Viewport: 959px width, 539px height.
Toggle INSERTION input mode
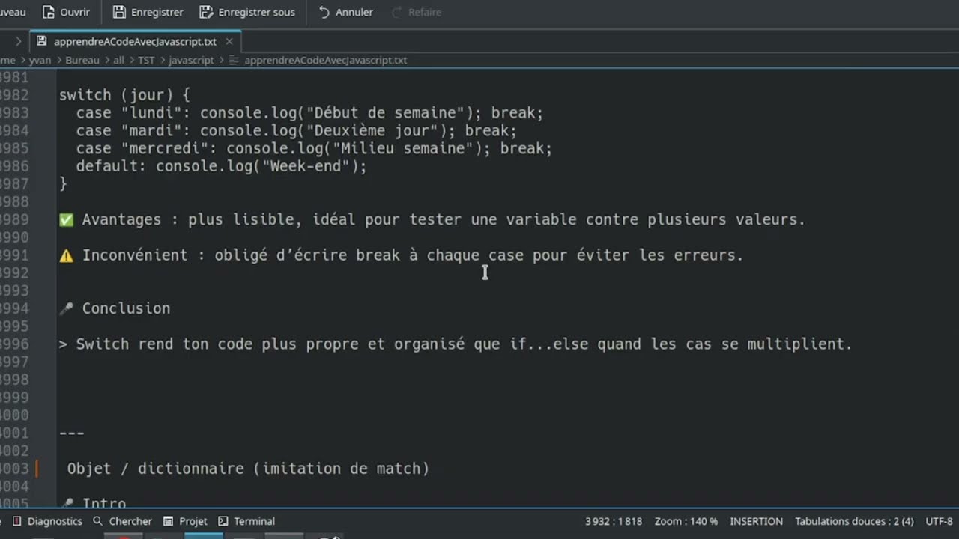coord(757,521)
